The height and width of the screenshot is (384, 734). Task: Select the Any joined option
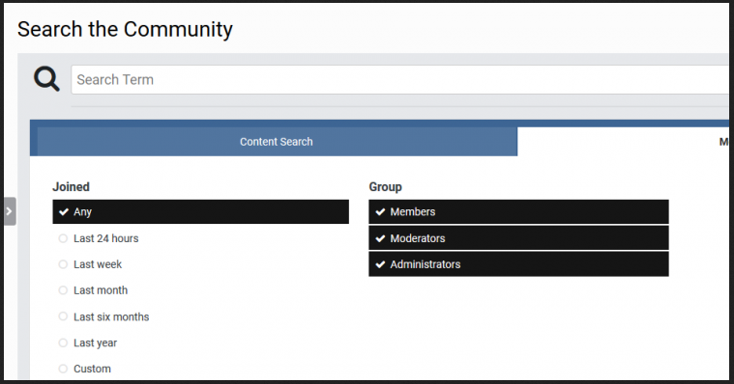click(200, 212)
